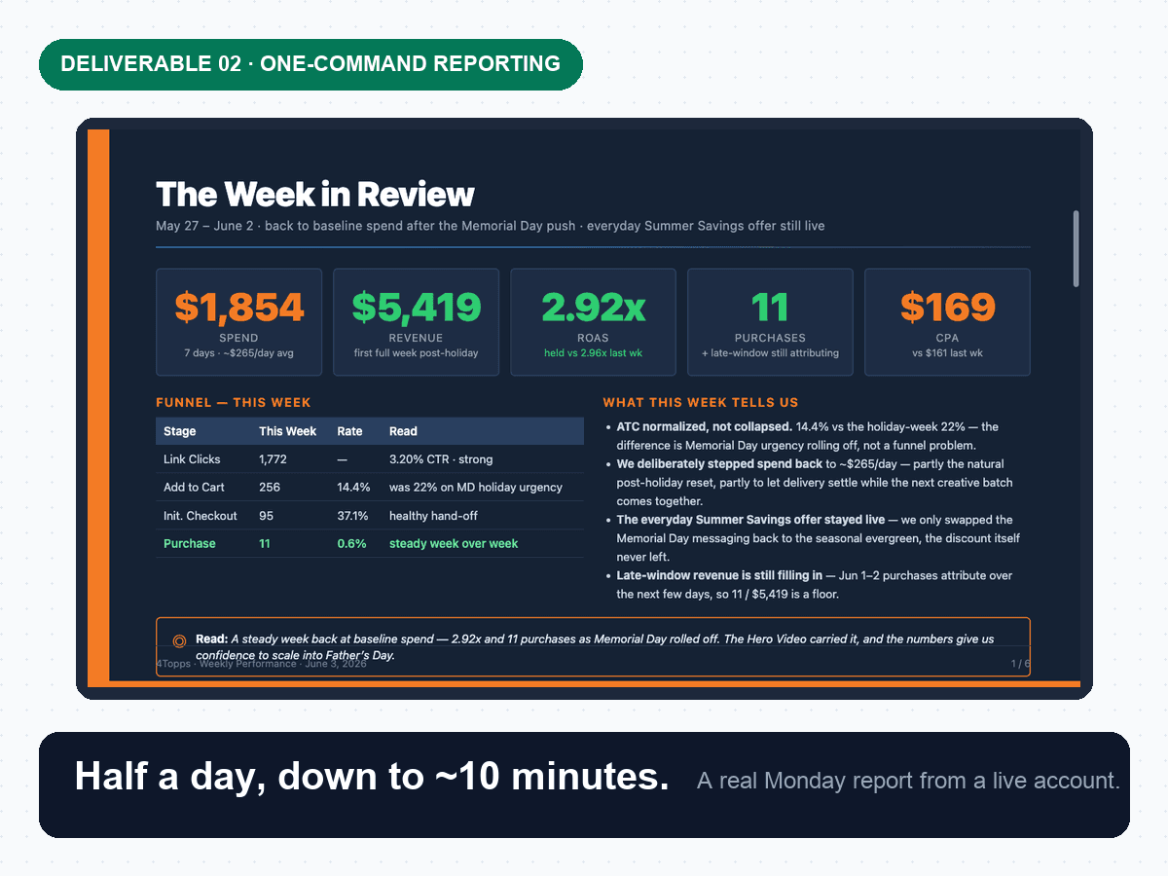Screen dimensions: 1168x876
Task: Click 'vs $161 last wk' text
Action: (x=947, y=353)
